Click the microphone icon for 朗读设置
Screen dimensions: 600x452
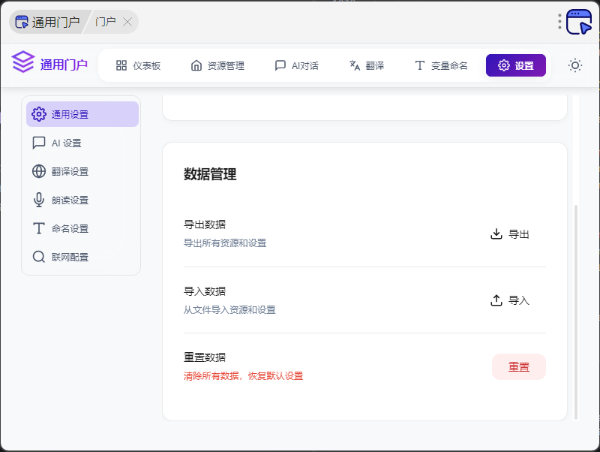(x=39, y=200)
